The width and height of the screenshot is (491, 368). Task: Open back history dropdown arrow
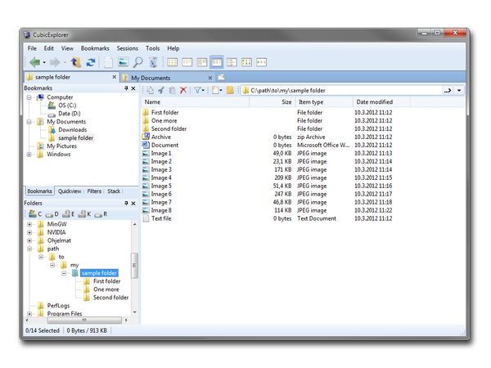click(44, 63)
